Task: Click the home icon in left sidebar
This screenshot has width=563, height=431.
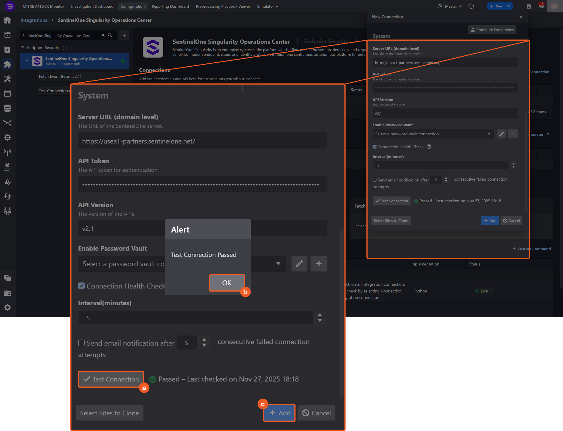Action: (x=7, y=20)
